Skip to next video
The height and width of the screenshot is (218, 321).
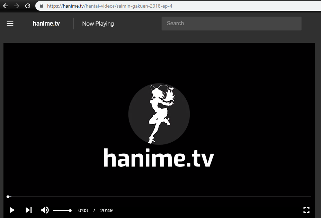point(29,210)
